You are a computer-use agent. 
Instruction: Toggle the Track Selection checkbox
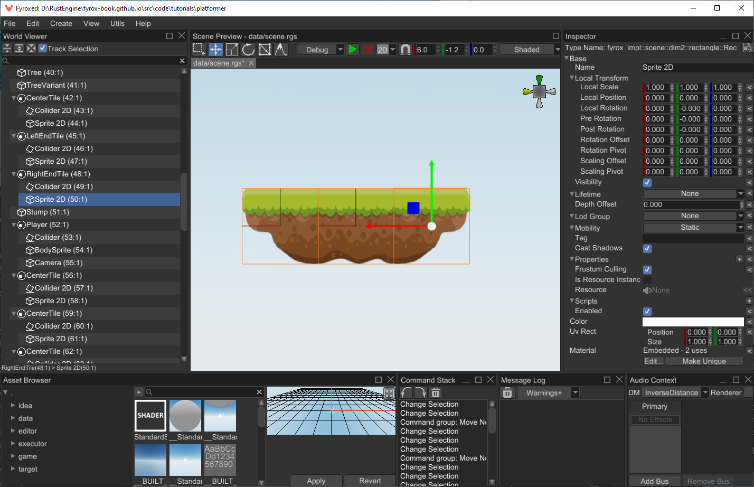pos(43,48)
